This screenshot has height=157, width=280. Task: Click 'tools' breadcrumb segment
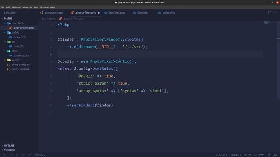point(52,19)
